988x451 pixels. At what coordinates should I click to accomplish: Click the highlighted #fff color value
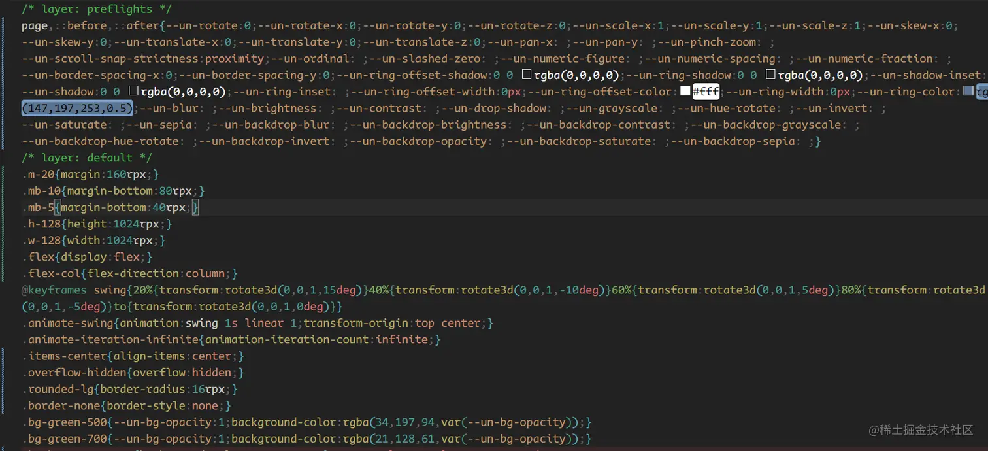click(x=706, y=92)
